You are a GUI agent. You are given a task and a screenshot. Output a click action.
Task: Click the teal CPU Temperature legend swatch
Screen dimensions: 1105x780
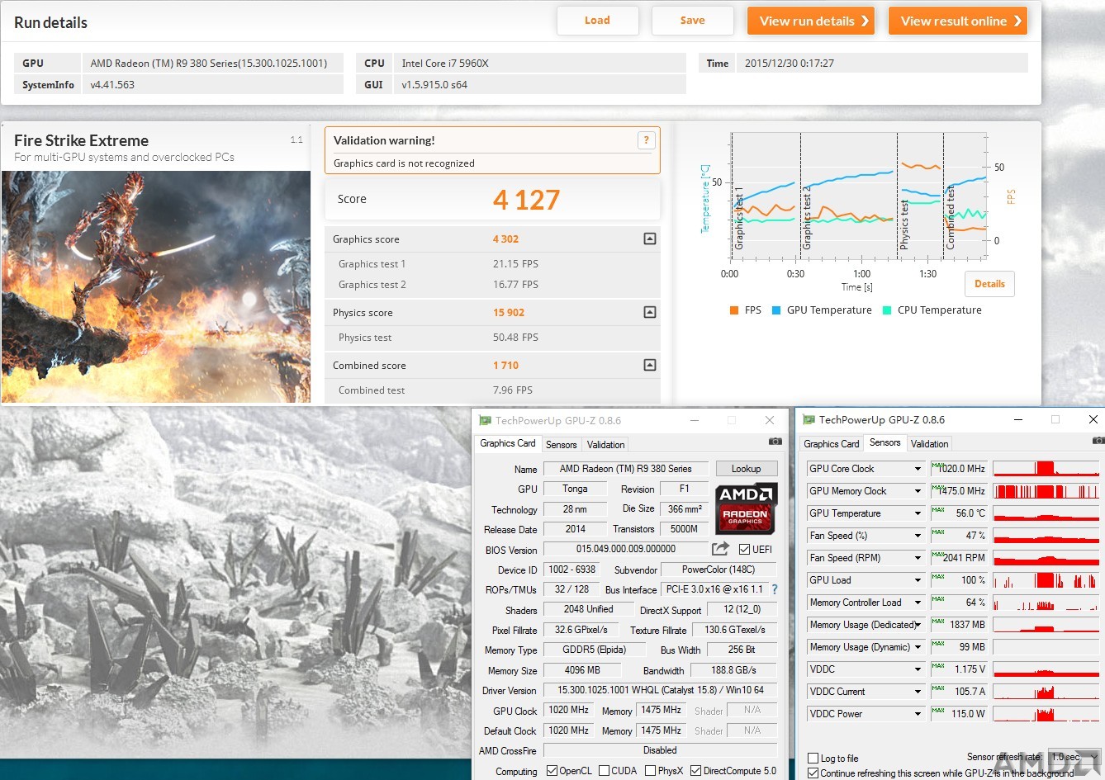(887, 310)
